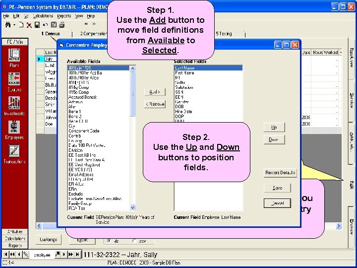Switch to the 2 Compensation tab
The image size is (357, 268).
94,34
